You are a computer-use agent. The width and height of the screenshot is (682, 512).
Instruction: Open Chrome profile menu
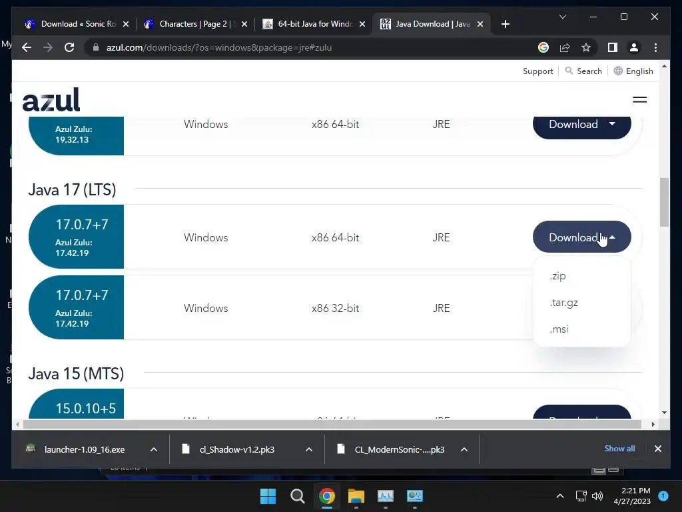click(634, 47)
